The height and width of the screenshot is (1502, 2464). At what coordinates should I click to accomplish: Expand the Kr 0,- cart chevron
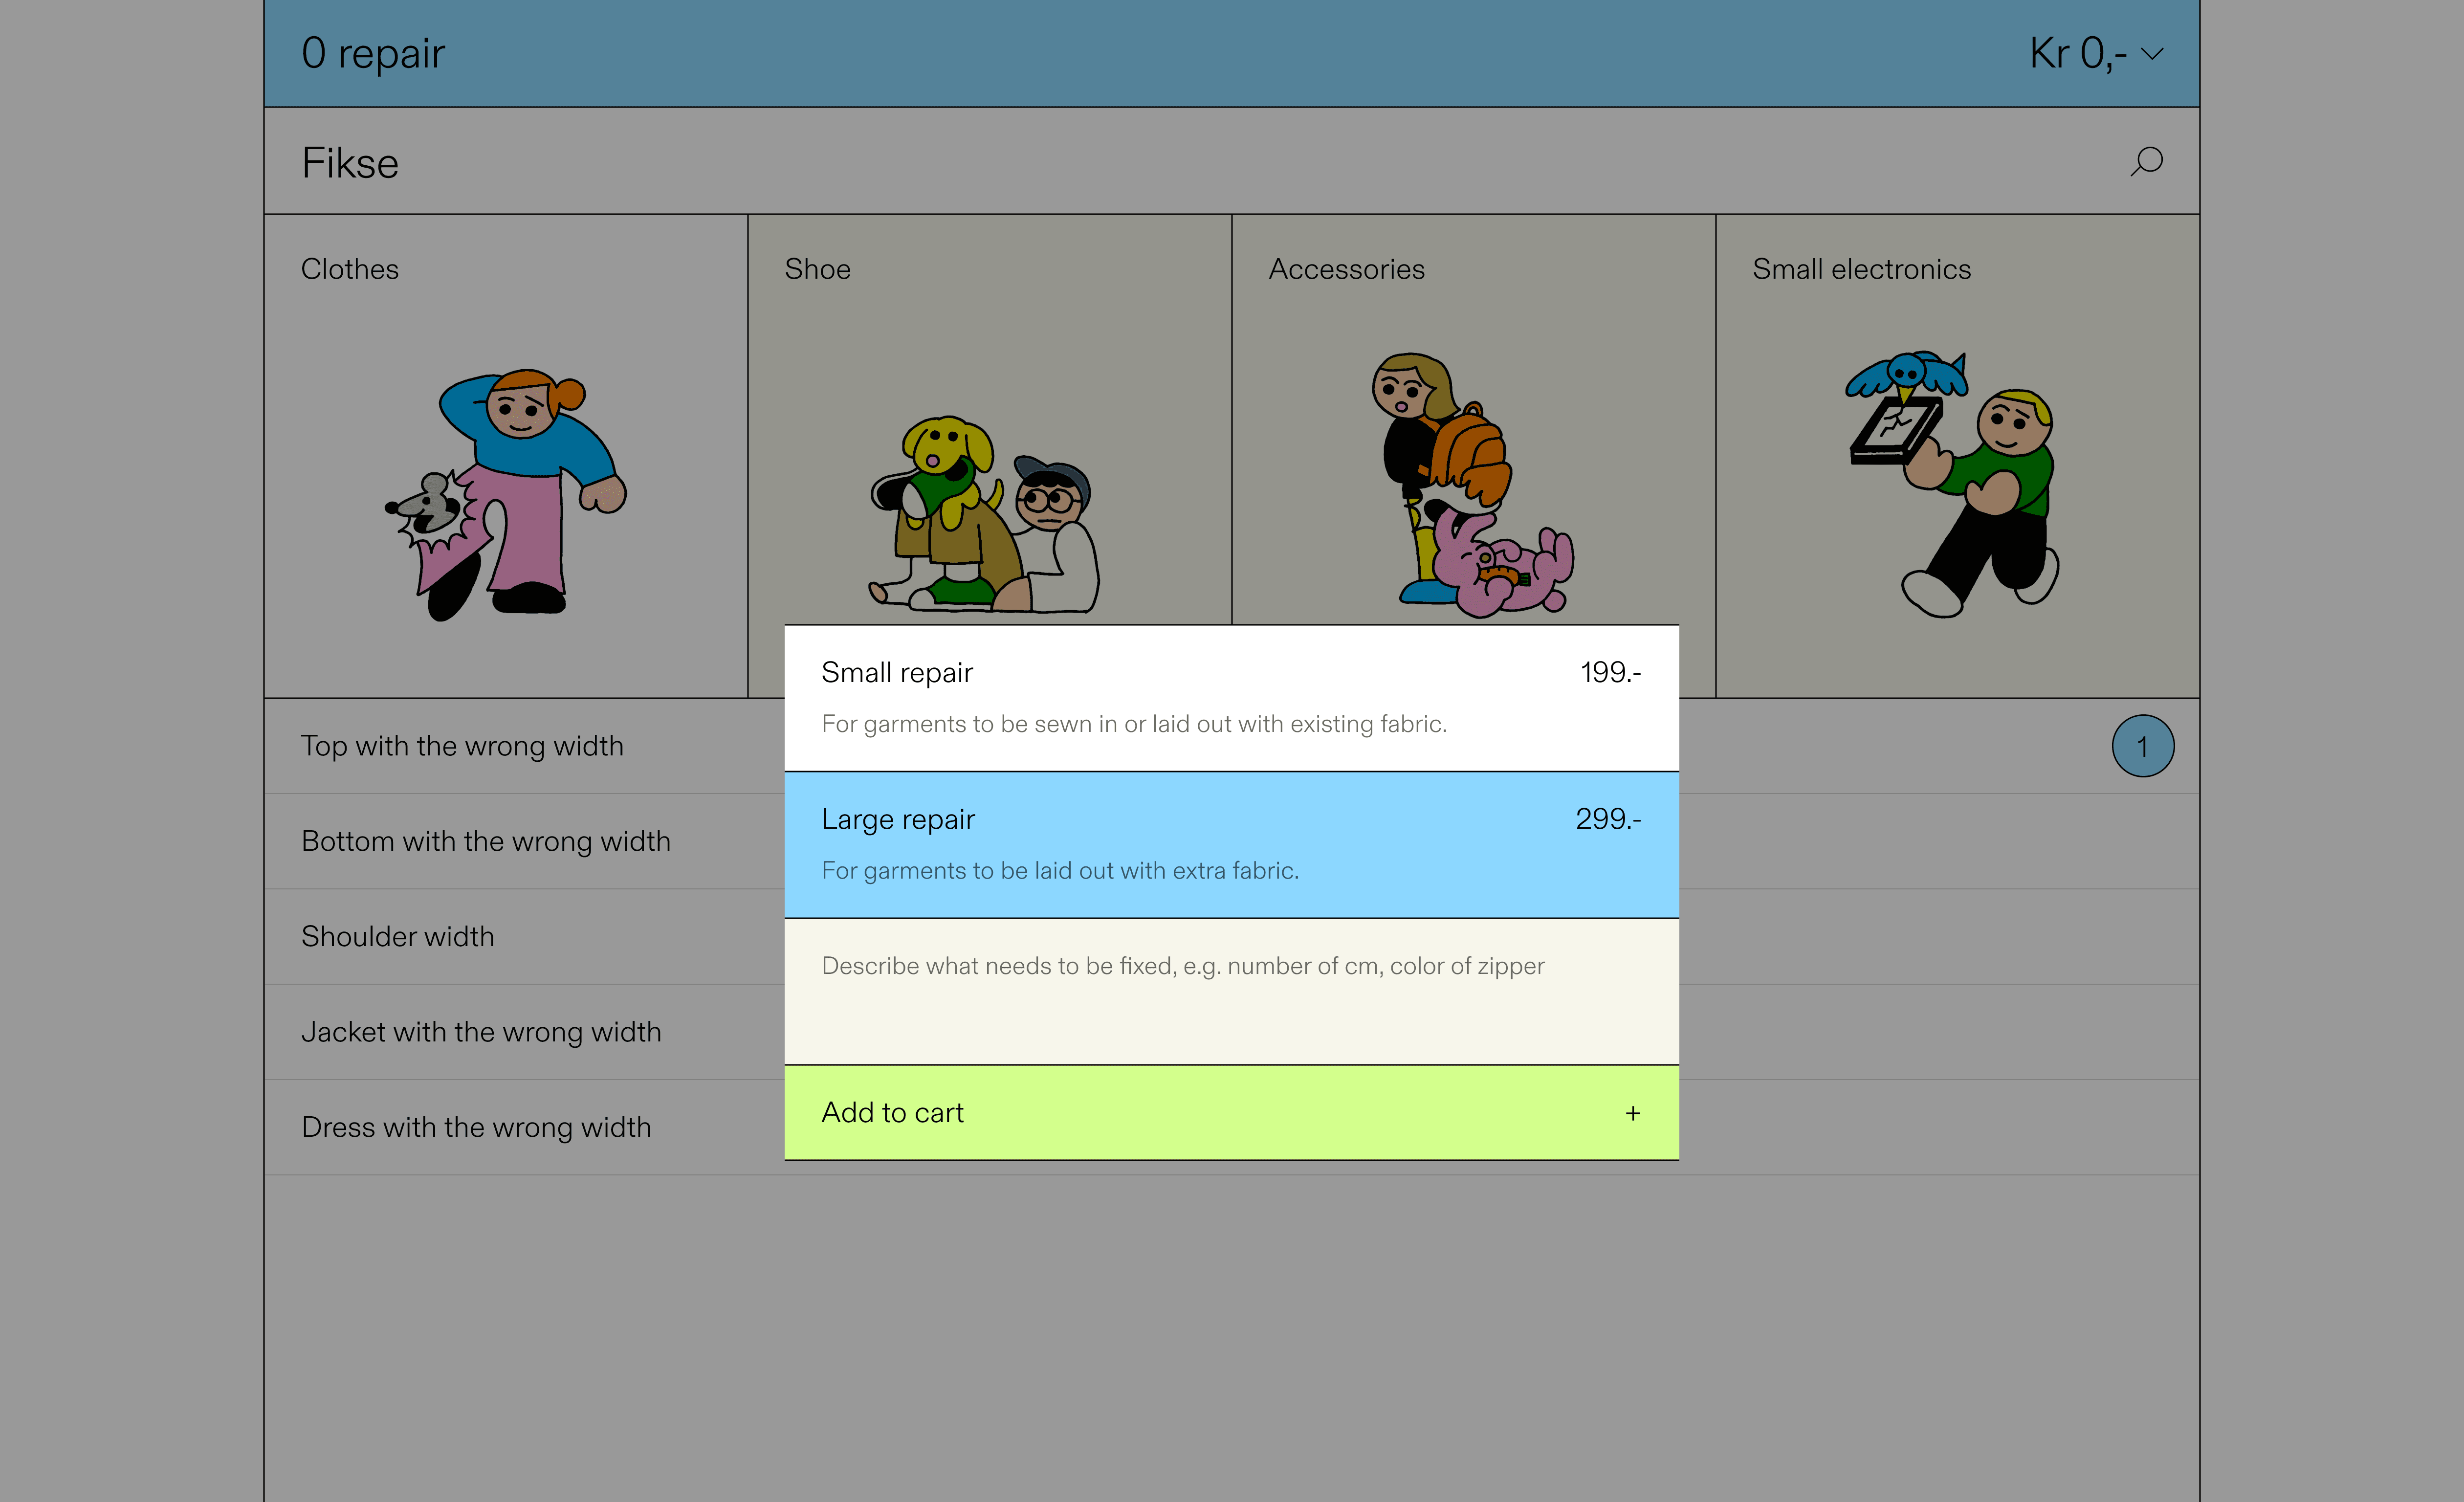coord(2152,54)
